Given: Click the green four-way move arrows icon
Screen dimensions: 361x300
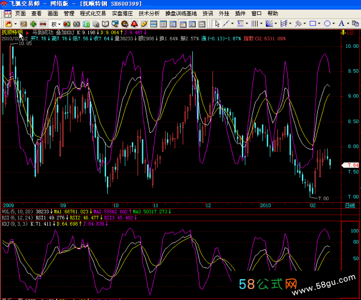Looking at the screenshot, I should pyautogui.click(x=33, y=24).
